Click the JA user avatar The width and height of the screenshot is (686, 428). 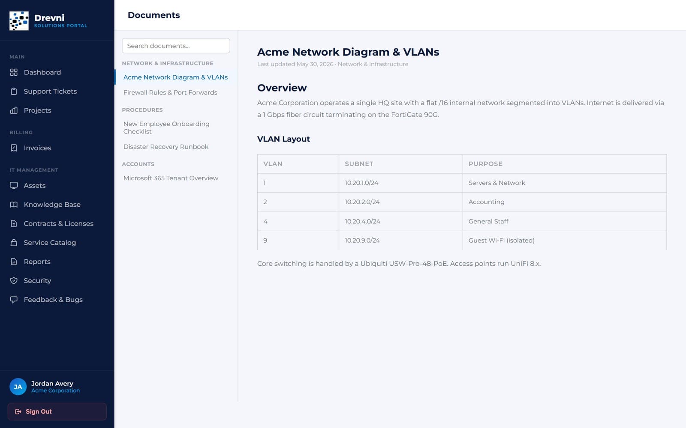point(18,387)
